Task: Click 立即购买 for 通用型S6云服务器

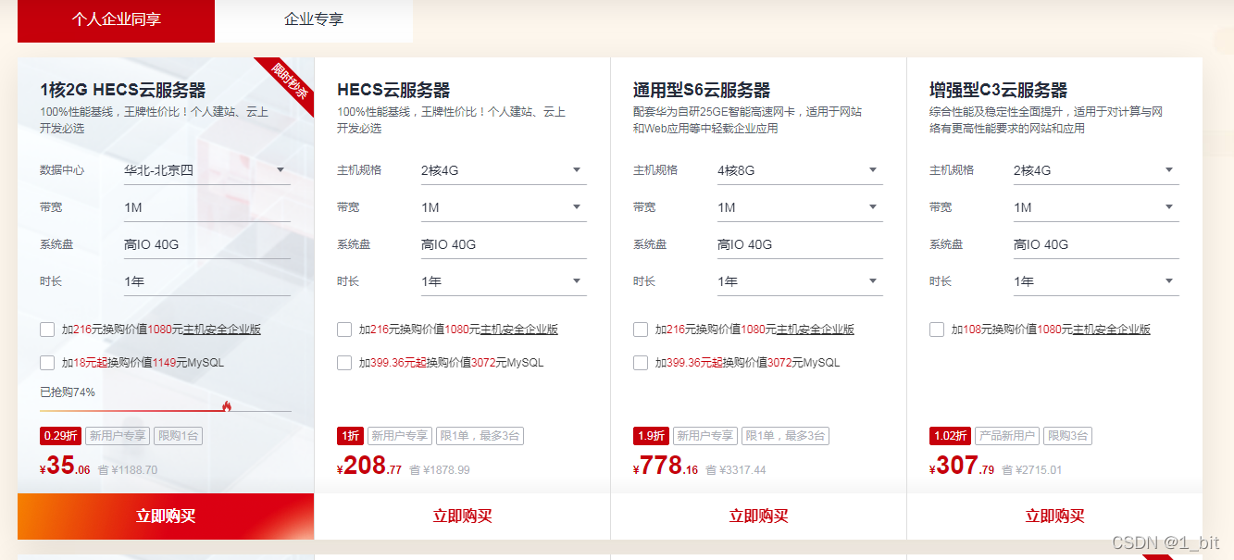Action: pyautogui.click(x=758, y=516)
